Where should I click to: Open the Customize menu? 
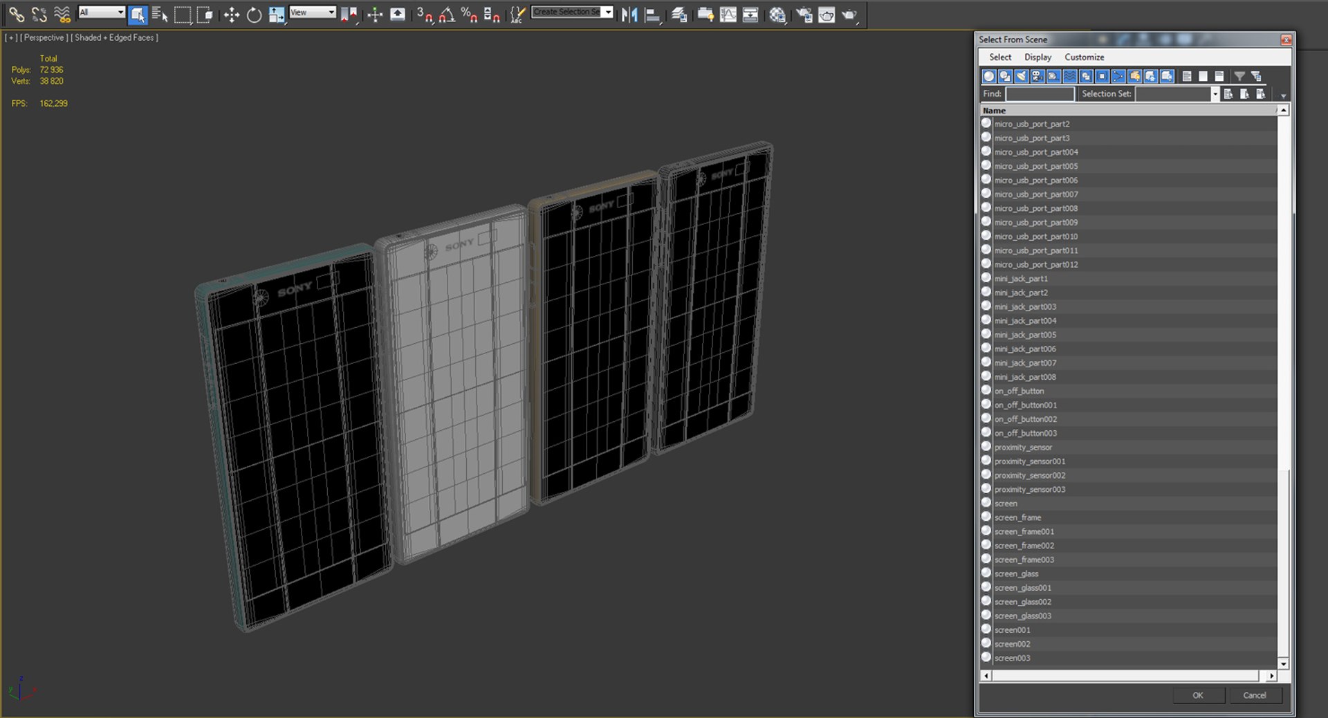pyautogui.click(x=1084, y=57)
